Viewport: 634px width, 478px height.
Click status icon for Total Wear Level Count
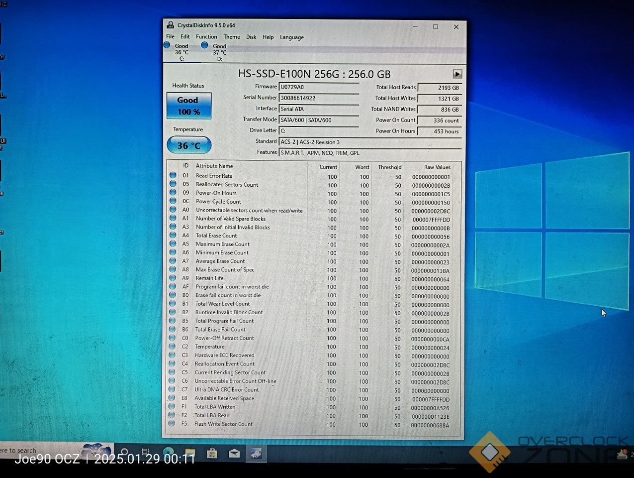173,303
